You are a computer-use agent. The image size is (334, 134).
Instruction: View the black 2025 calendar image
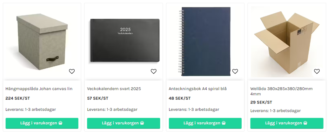125,40
